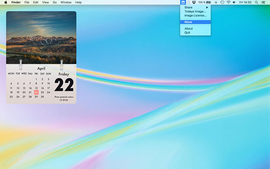Screen dimensions: 270x169
Task: Open the File menu
Action: (x=27, y=2)
